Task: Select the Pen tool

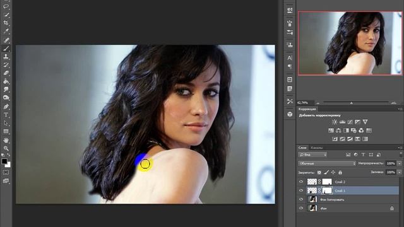Action: [6, 107]
